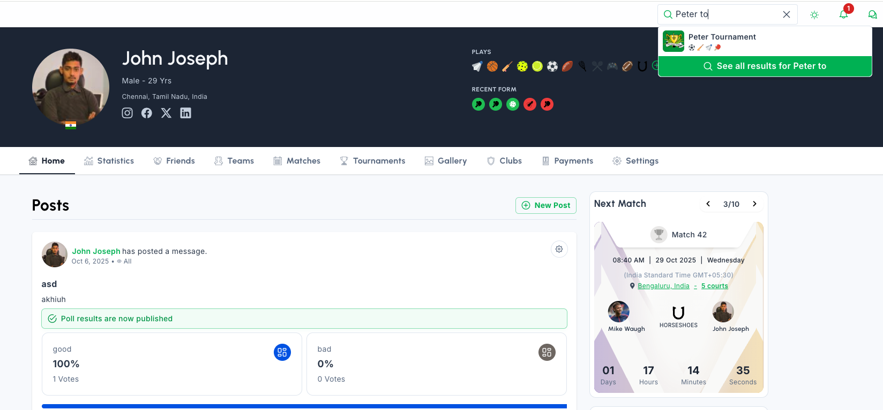Select Peter Tournament from search suggestions
Viewport: 883px width, 410px height.
pos(722,41)
